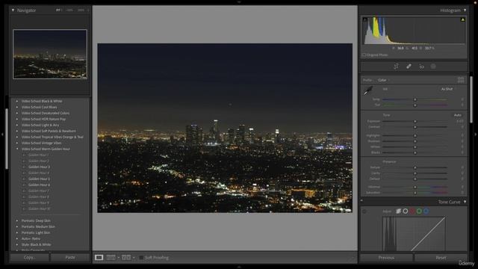The height and width of the screenshot is (269, 478).
Task: Open the Before/After view options arrow
Action: click(134, 258)
